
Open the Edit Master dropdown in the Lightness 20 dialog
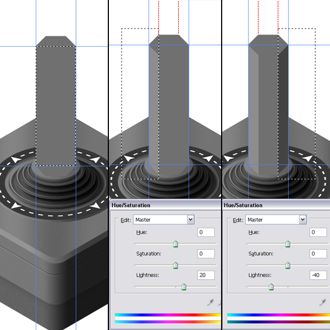(190, 219)
